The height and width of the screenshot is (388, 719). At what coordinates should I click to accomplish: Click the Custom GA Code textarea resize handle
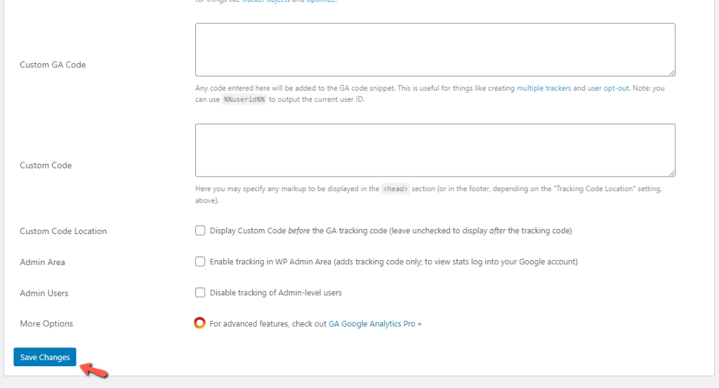pos(672,72)
